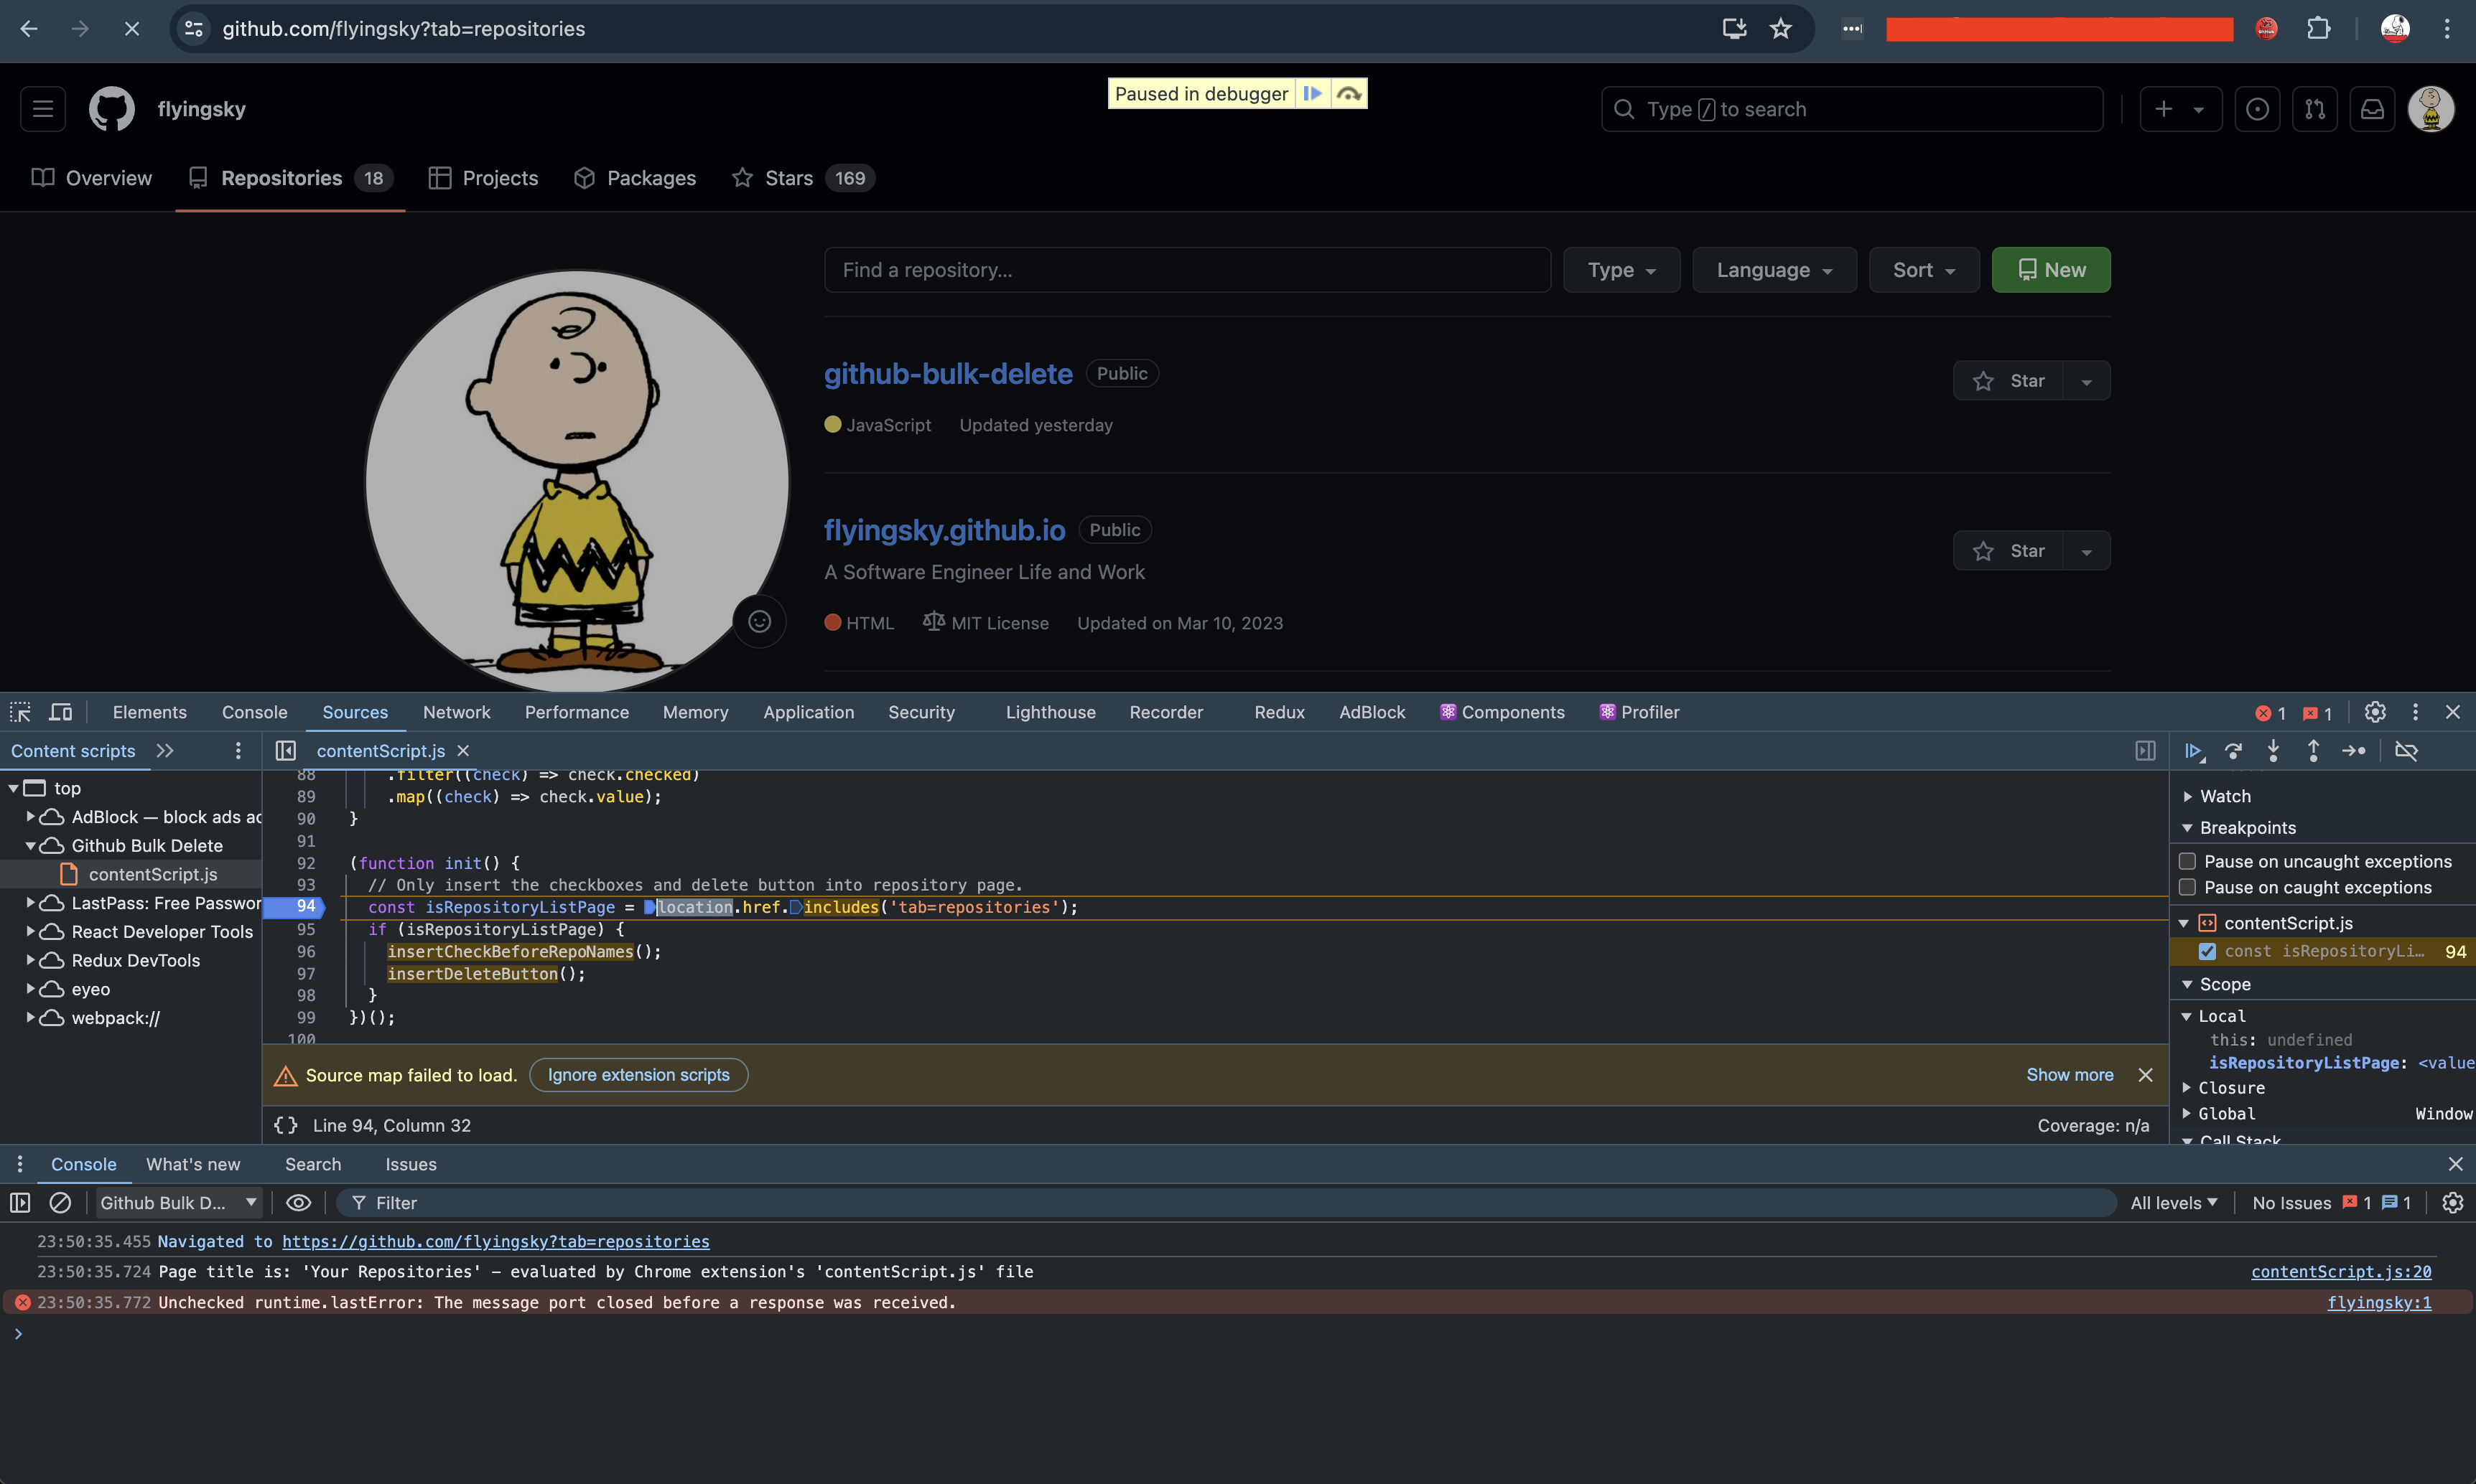Expand the Closure scope
The width and height of the screenshot is (2476, 1484).
point(2186,1087)
